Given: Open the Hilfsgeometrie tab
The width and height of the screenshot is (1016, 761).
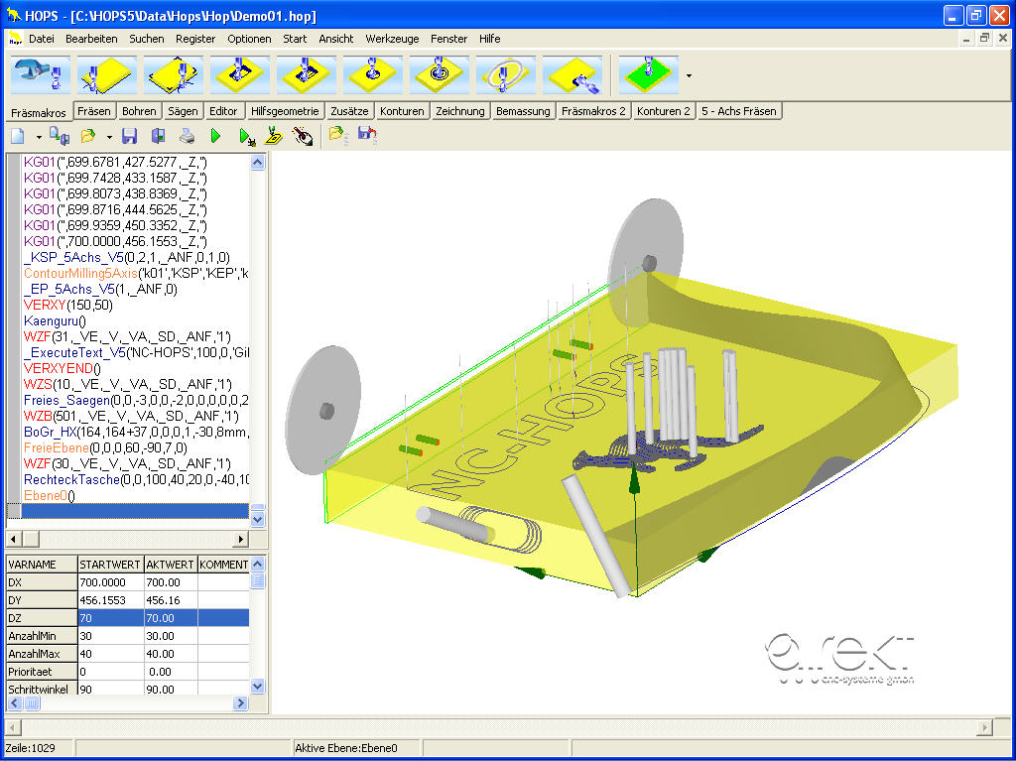Looking at the screenshot, I should 285,111.
